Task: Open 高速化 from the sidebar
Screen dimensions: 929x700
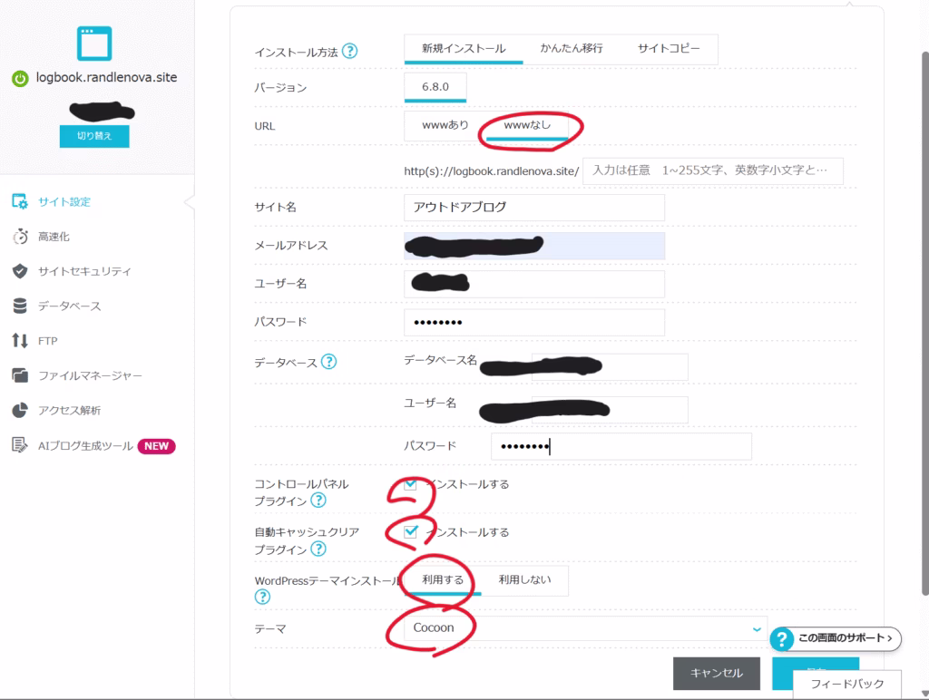Action: 54,237
